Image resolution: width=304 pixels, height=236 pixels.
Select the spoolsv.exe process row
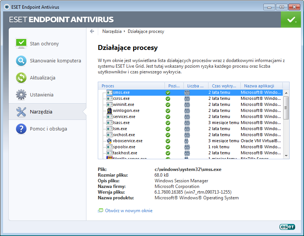tap(191, 147)
